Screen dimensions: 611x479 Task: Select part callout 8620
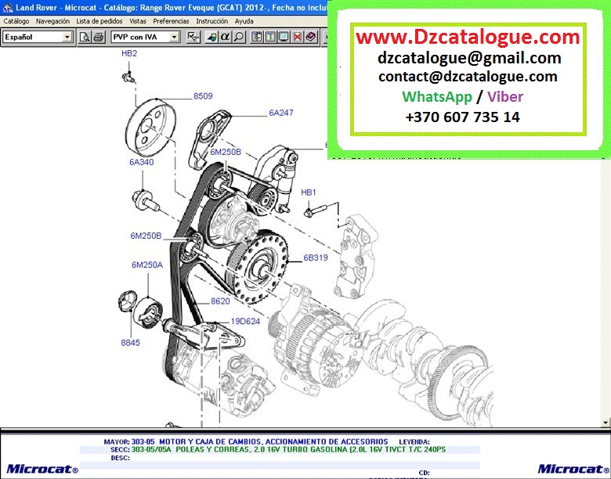point(220,301)
